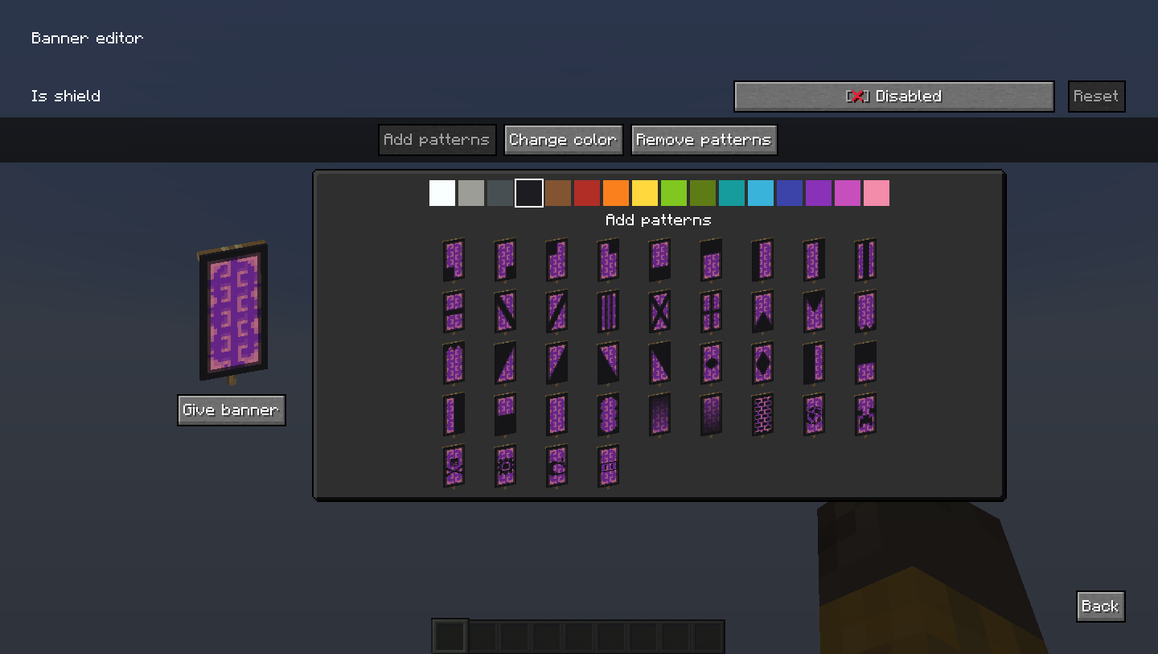Add the top-half black horizontal pattern
This screenshot has width=1158, height=654.
865,363
